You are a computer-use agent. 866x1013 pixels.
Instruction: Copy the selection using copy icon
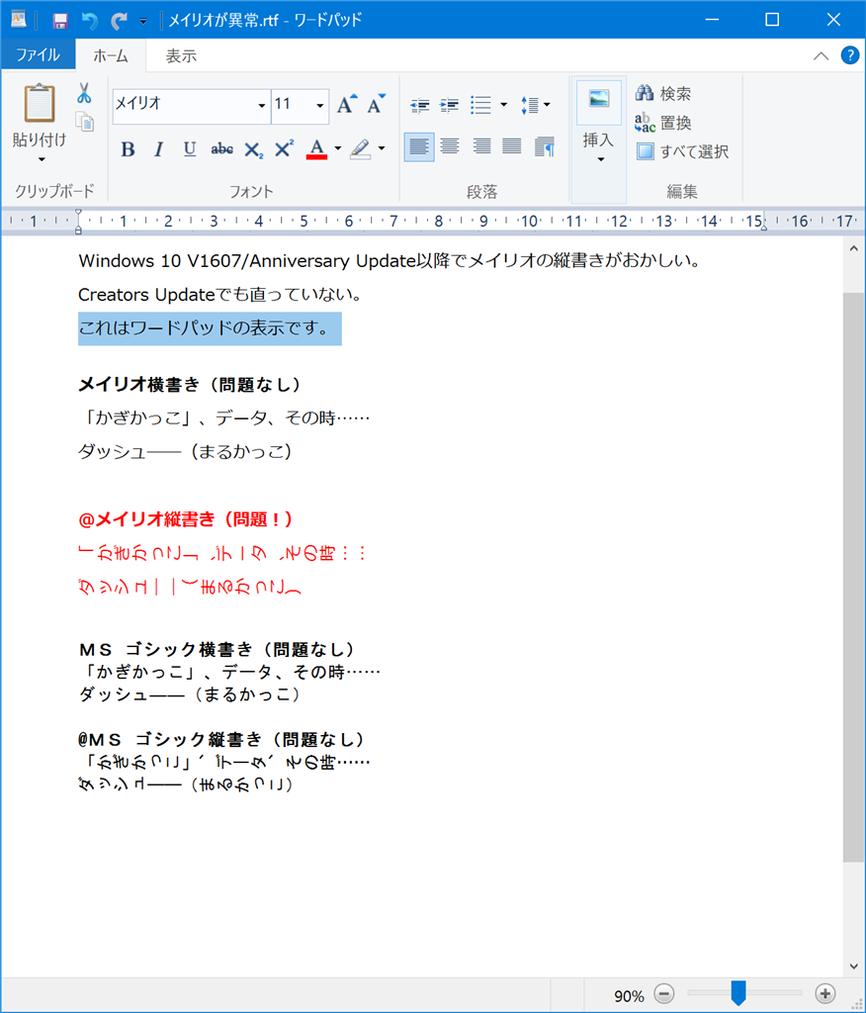[85, 122]
